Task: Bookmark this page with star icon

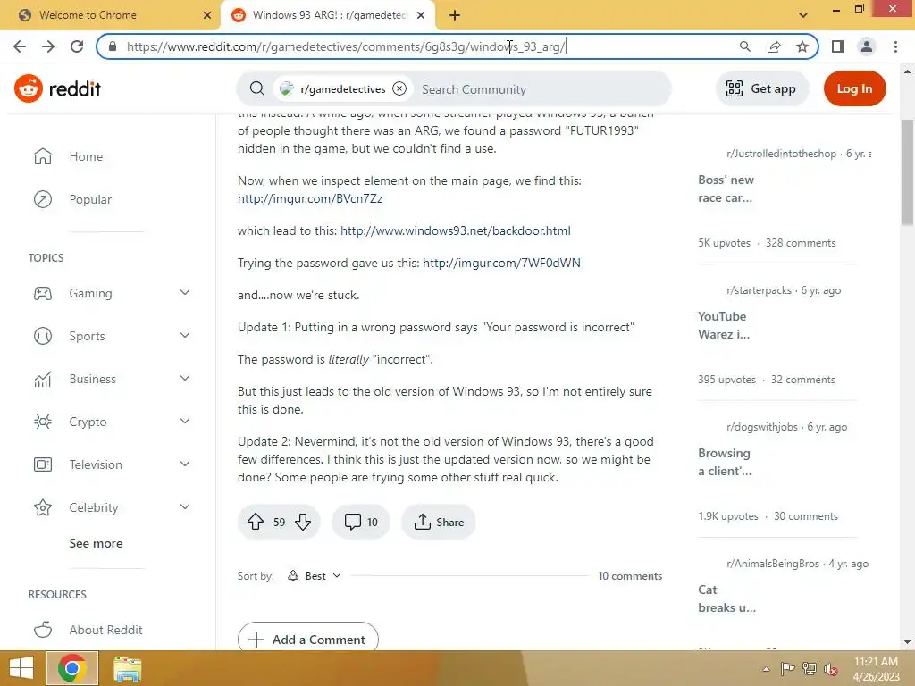Action: coord(802,46)
